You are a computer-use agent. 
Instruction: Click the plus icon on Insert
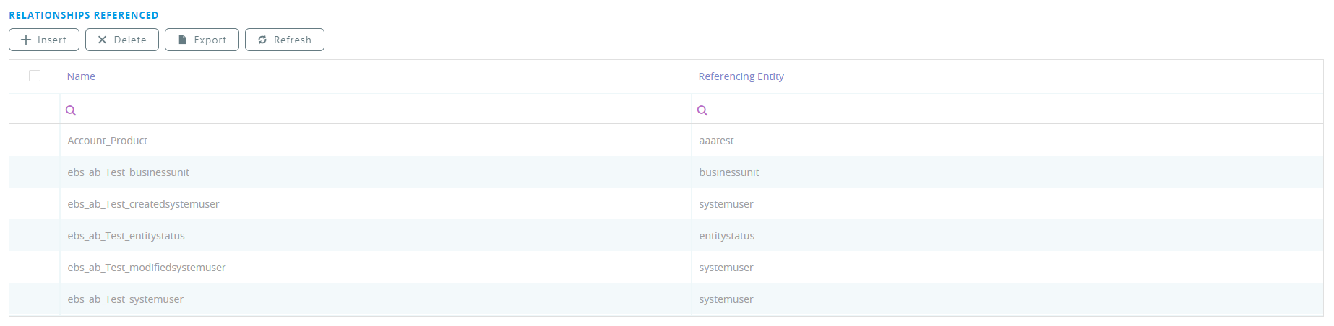[x=26, y=40]
